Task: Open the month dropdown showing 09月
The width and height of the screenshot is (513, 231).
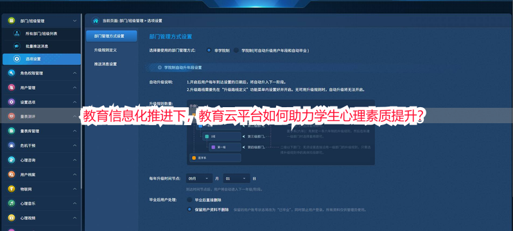Action: [199, 178]
